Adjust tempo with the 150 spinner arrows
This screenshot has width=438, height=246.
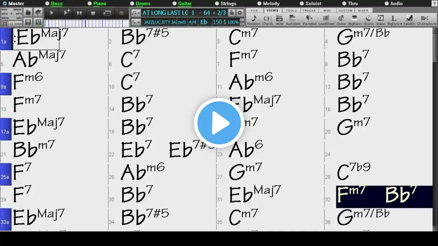point(224,22)
